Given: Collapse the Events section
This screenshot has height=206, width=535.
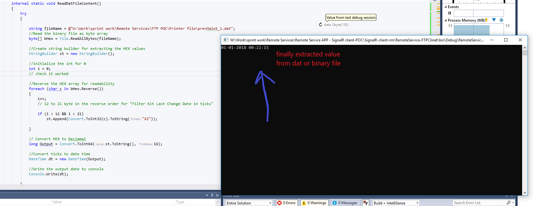Looking at the screenshot, I should tap(446, 7).
